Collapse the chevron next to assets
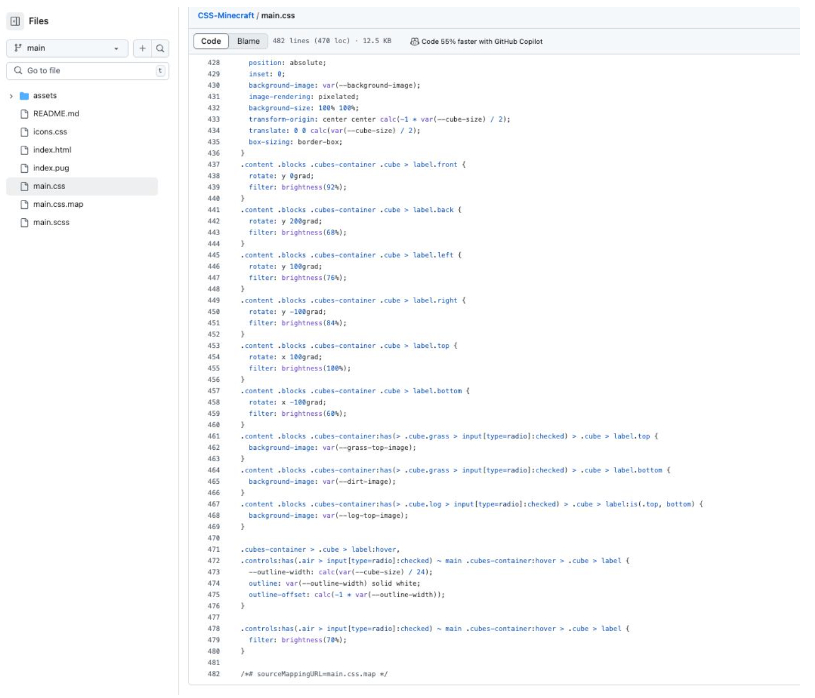 10,97
